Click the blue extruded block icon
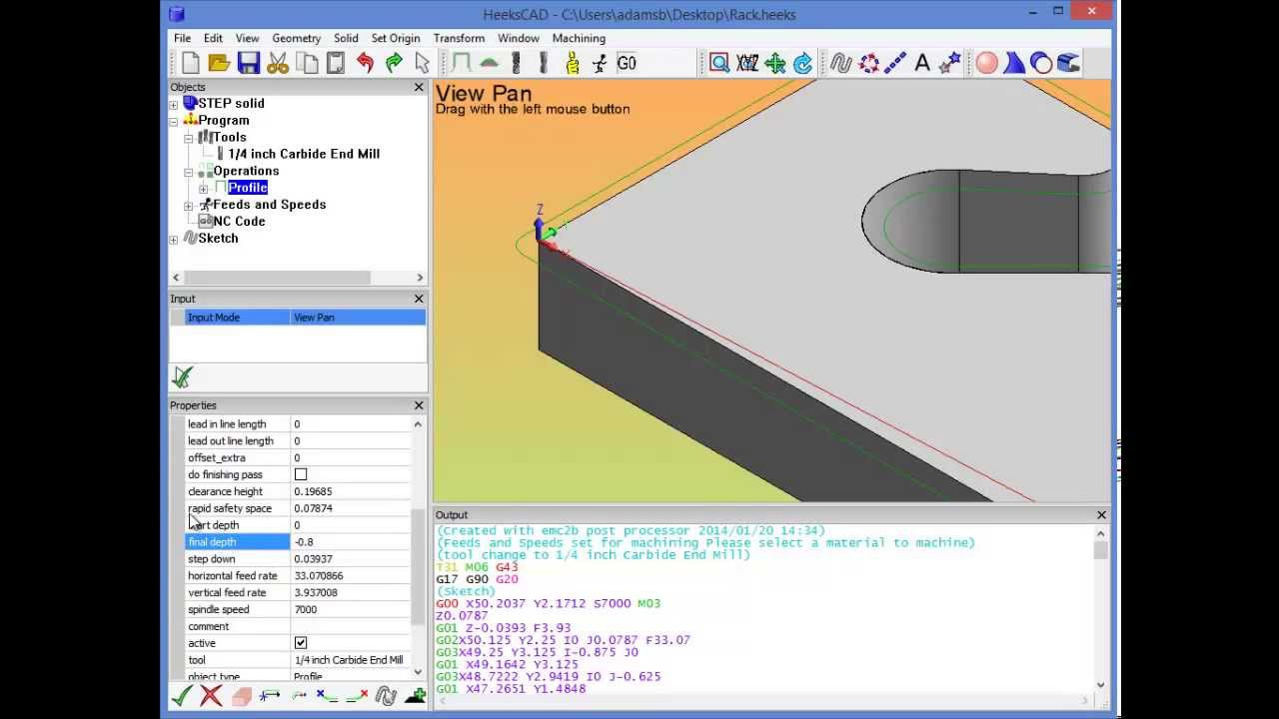This screenshot has width=1279, height=719. click(1068, 64)
